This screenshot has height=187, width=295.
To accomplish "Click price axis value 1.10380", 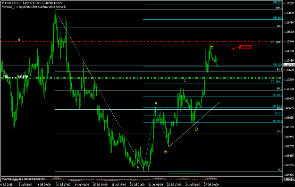I will click(x=289, y=80).
